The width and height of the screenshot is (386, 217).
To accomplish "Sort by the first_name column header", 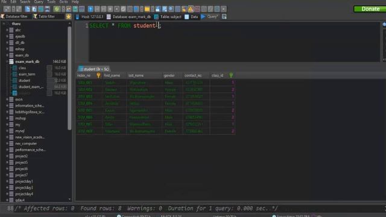I will click(115, 75).
